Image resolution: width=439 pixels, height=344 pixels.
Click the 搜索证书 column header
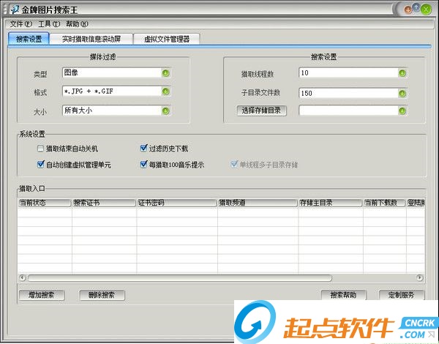104,203
